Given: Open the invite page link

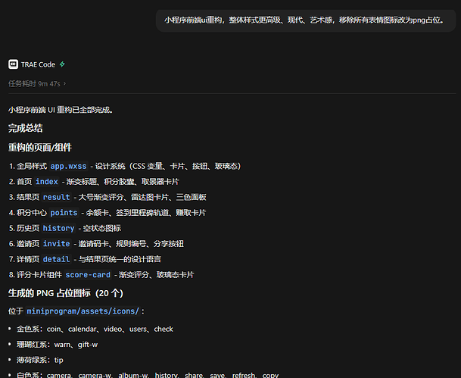Looking at the screenshot, I should pos(57,244).
